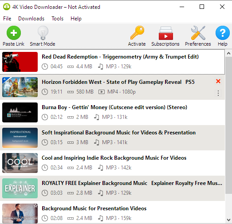232x224 pixels.
Task: Click the MP4 · 1080p video format icon
Action: click(102, 92)
